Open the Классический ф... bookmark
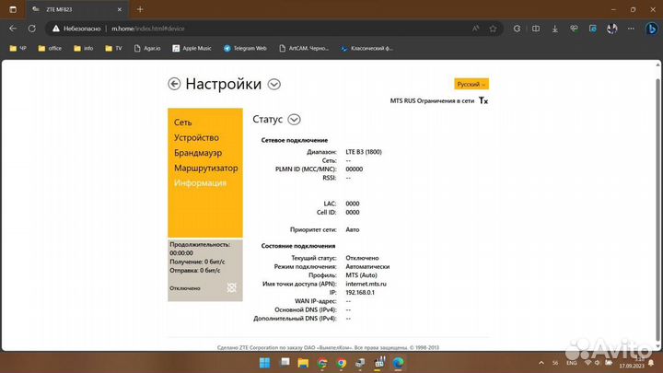The image size is (663, 373). click(367, 48)
